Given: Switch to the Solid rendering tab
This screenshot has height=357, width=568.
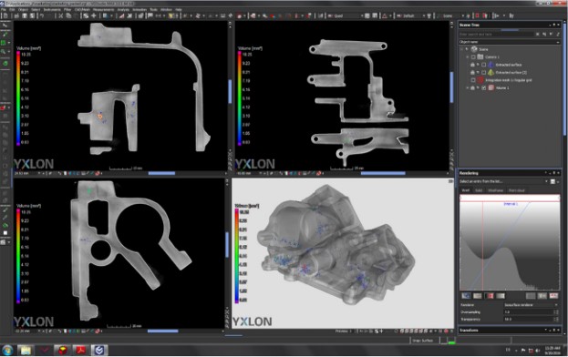Looking at the screenshot, I should pos(479,190).
